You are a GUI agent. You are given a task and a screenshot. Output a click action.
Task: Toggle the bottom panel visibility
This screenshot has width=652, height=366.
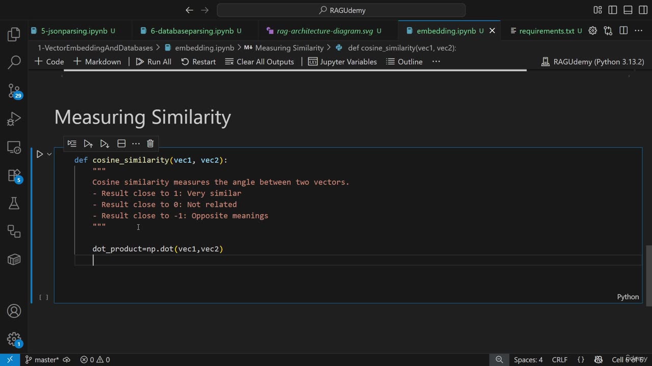click(628, 10)
